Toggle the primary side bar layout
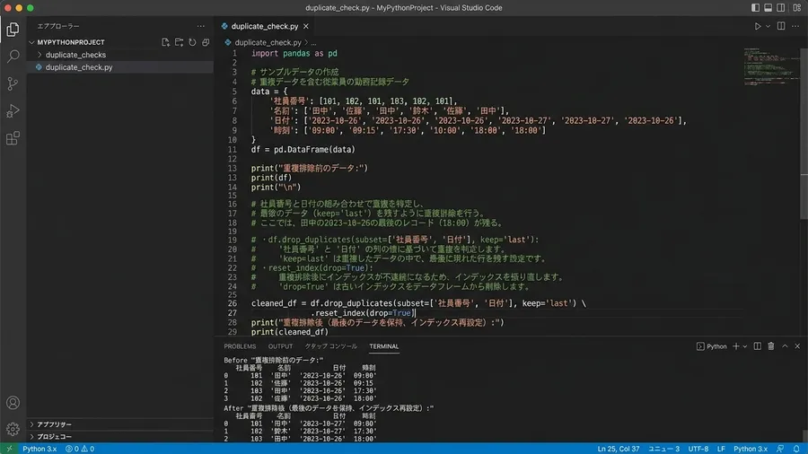Image resolution: width=808 pixels, height=454 pixels. click(755, 8)
